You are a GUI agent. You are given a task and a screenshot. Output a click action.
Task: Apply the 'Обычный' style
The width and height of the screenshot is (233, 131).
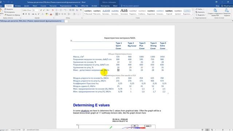(x=88, y=12)
